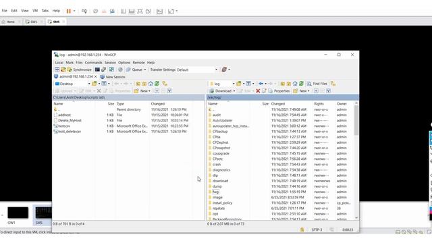Screen dimensions: 432x243
Task: Open the Download dropdown arrow
Action: point(234,90)
